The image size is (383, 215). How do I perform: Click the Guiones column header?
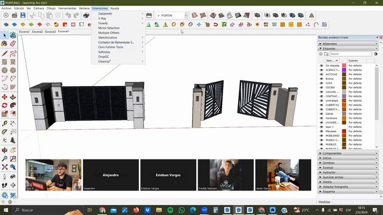(x=357, y=60)
